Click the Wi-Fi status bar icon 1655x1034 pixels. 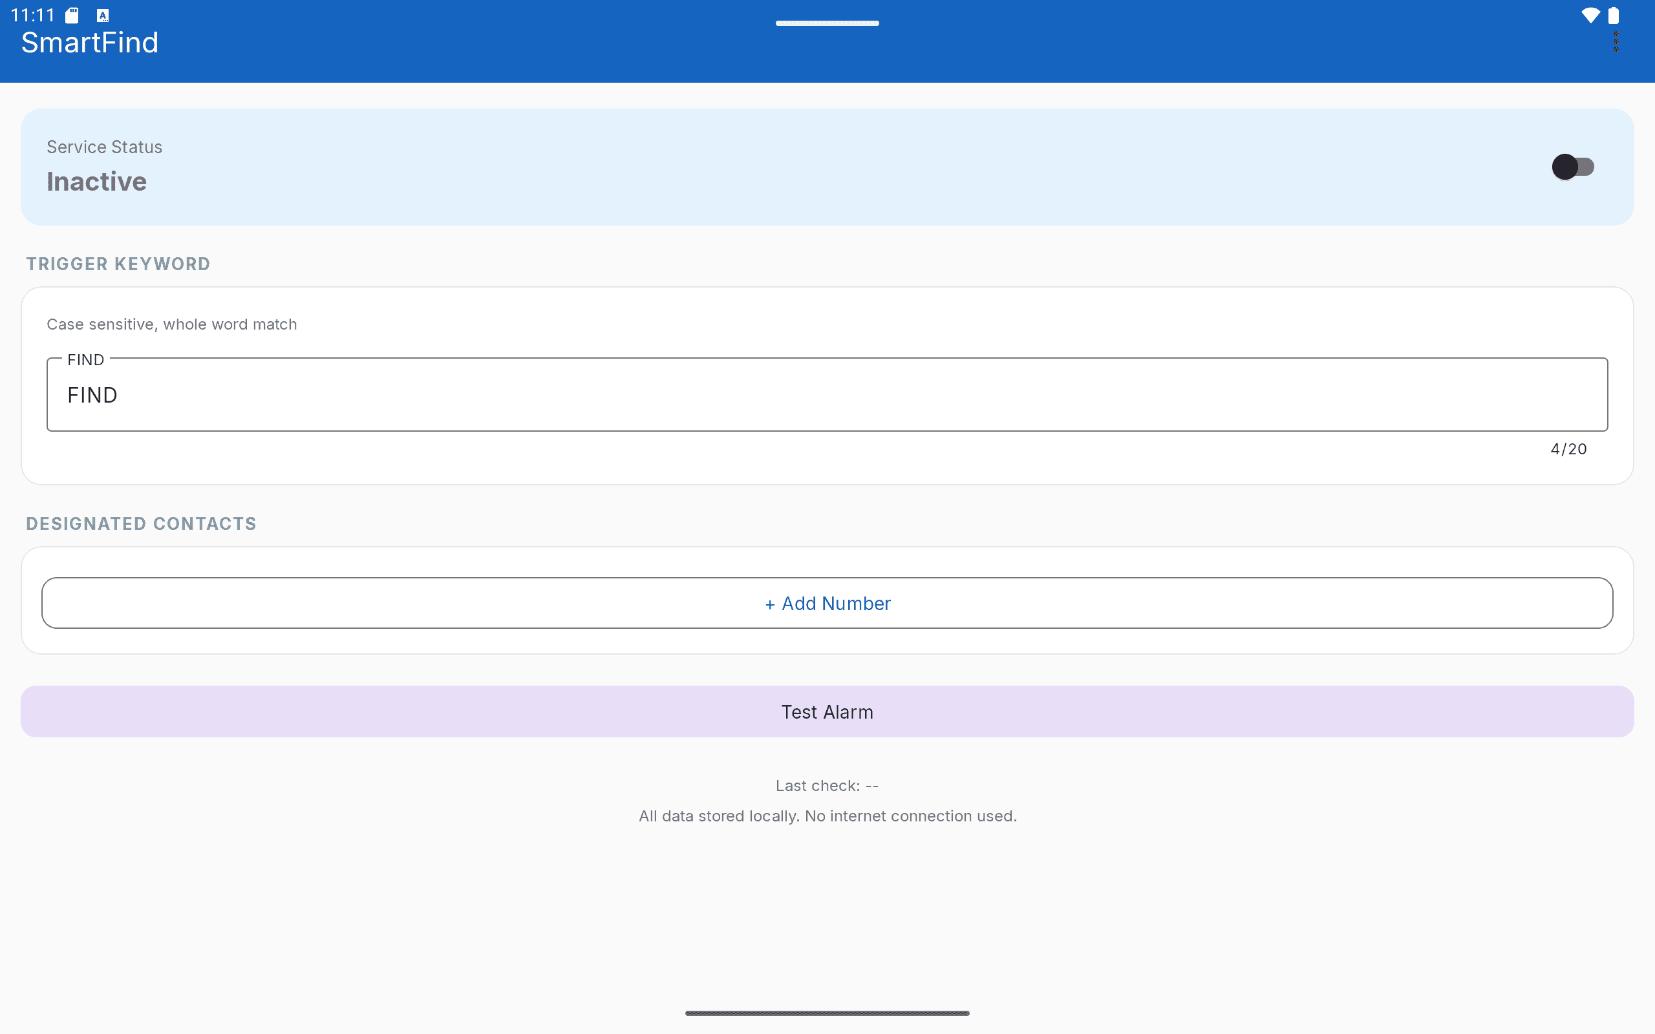click(1590, 15)
